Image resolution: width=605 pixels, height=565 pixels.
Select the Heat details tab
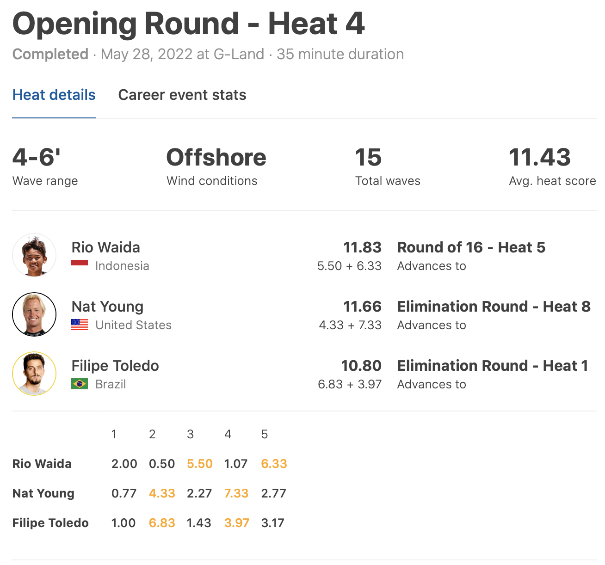[54, 95]
